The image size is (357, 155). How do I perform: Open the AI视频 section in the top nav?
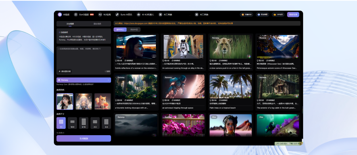(x=63, y=15)
